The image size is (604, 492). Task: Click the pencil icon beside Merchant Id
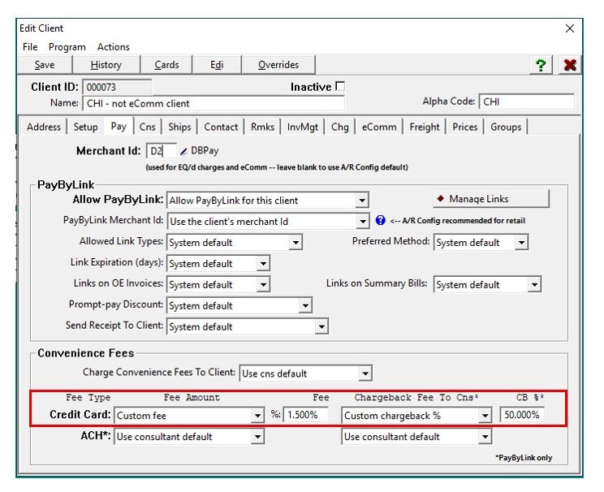(x=183, y=151)
